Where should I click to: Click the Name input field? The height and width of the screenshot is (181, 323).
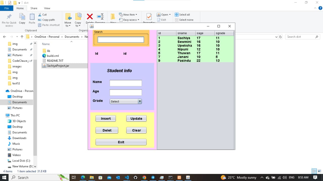[126, 83]
